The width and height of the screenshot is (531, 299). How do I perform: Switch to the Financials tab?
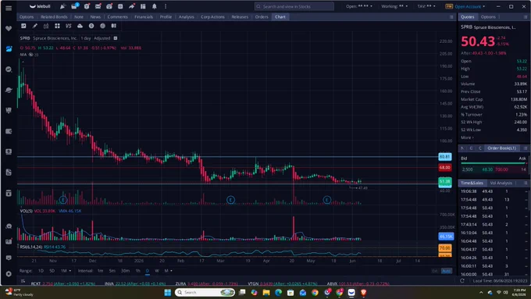144,17
